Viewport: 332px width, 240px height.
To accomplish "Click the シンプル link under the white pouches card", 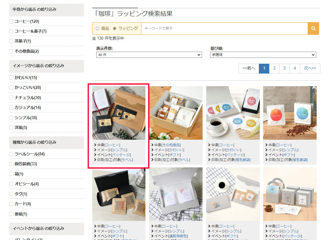I will pos(290,150).
